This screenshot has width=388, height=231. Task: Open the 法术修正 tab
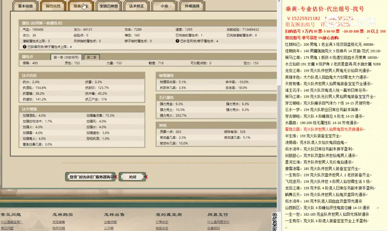click(136, 6)
